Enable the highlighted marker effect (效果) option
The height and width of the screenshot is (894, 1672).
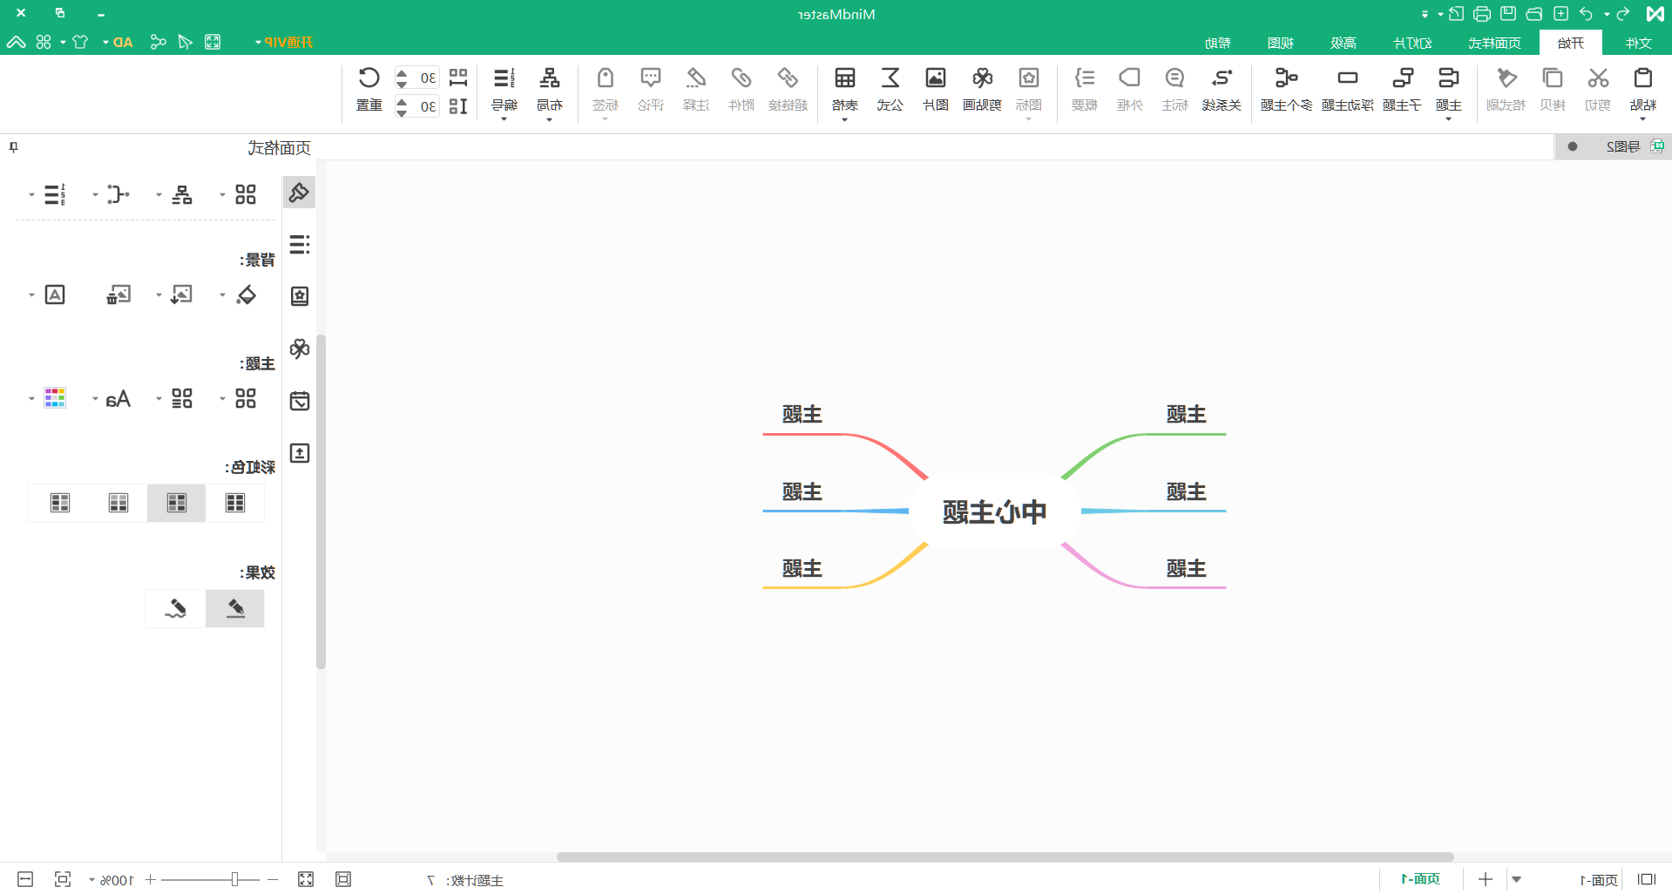pos(234,608)
